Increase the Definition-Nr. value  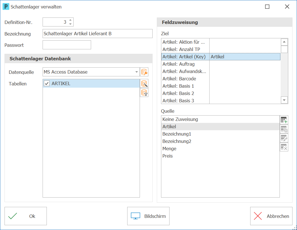(x=71, y=20)
